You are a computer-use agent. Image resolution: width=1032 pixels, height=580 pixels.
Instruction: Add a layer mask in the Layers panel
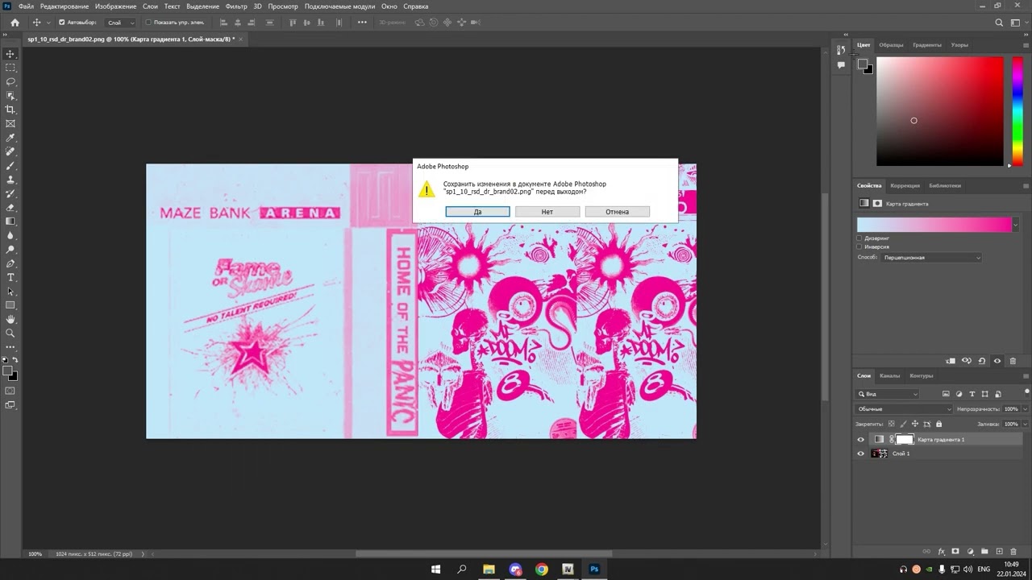(955, 552)
